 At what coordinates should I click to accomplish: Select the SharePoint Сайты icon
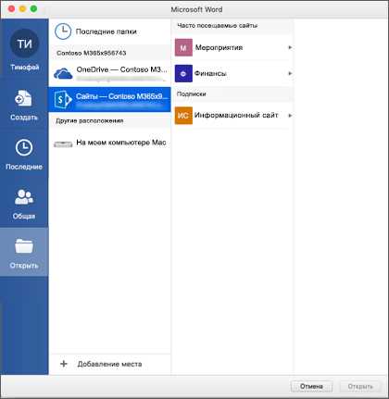63,99
